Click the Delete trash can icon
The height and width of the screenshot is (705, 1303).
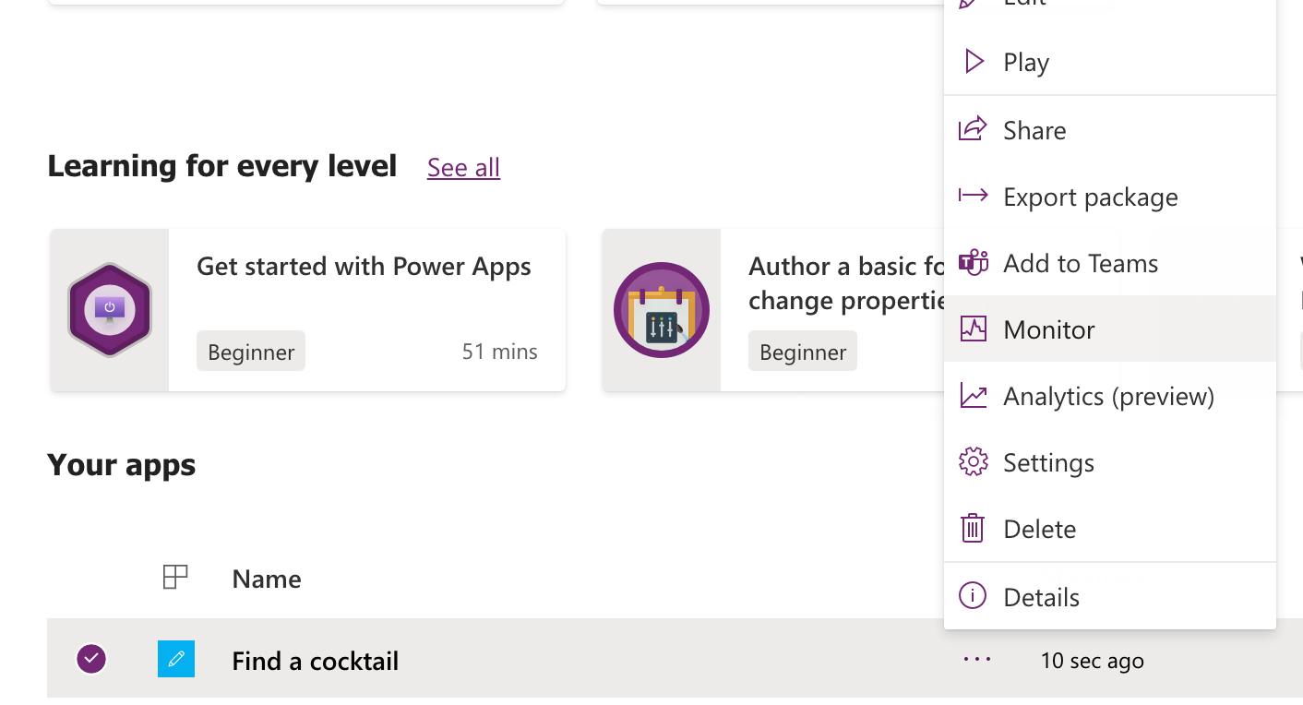click(x=973, y=529)
